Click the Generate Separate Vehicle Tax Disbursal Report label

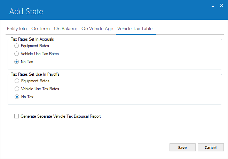tap(61, 116)
